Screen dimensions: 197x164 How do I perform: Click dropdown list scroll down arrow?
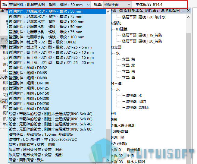click(108, 160)
